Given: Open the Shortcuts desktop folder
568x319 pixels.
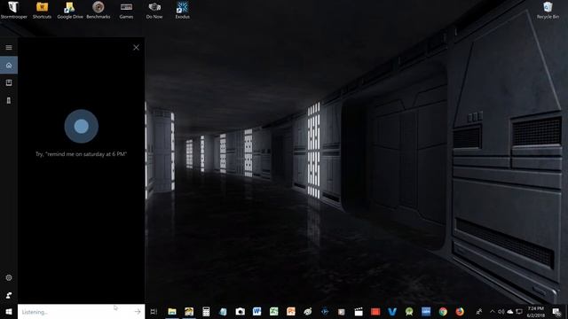Looking at the screenshot, I should (x=42, y=10).
